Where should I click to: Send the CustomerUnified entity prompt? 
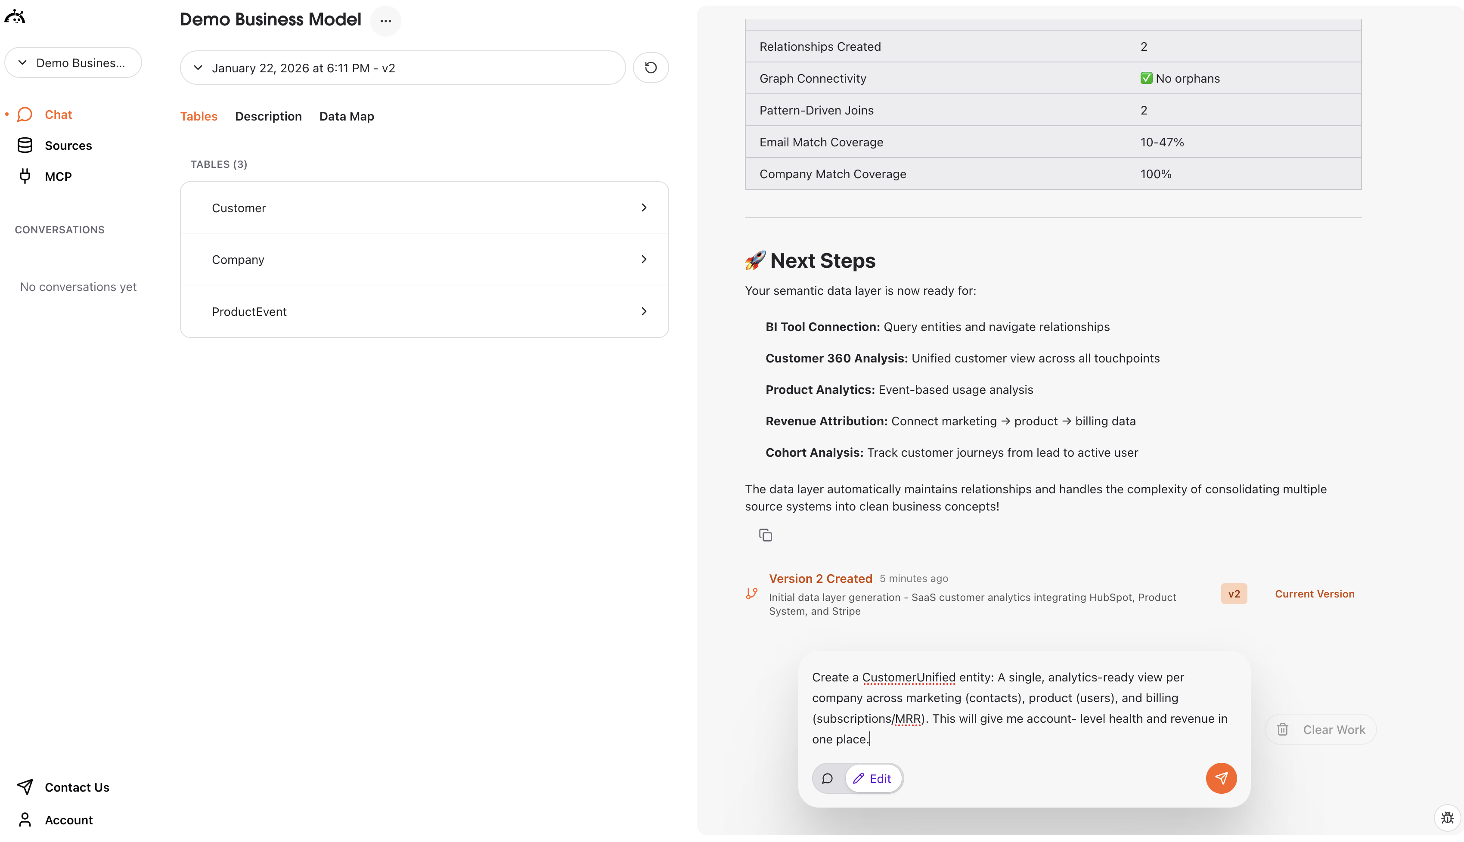tap(1221, 778)
